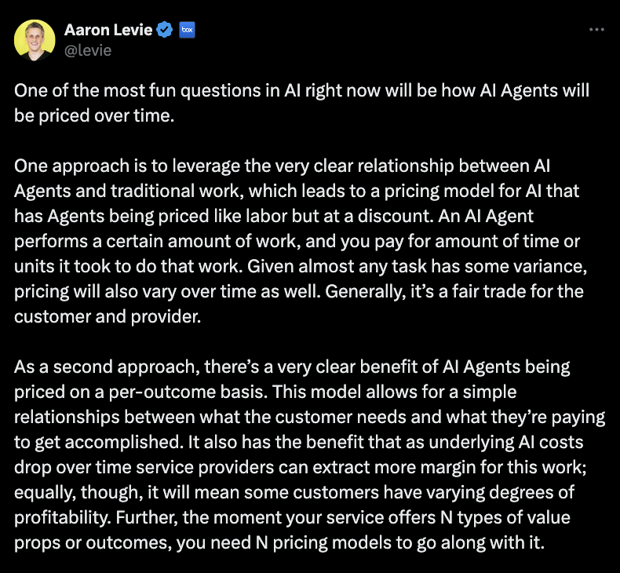Open Aaron Levie's profile photo
Image resolution: width=620 pixels, height=573 pixels.
(35, 40)
